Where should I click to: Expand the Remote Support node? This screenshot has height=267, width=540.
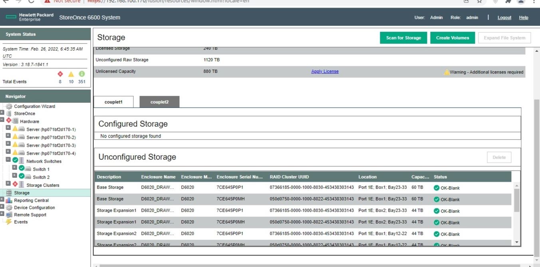tap(2, 214)
